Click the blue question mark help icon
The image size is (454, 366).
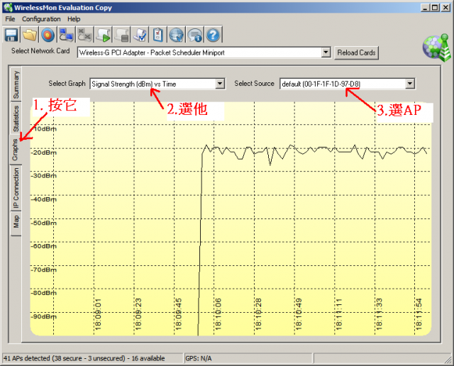[214, 35]
